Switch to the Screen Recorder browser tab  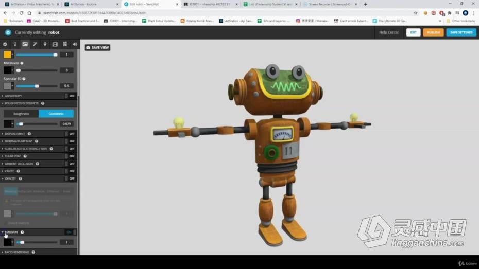pyautogui.click(x=330, y=4)
